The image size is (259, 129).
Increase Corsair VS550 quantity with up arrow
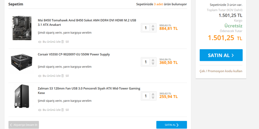153,60
